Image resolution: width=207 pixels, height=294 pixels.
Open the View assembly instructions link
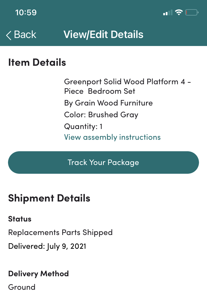pyautogui.click(x=112, y=137)
